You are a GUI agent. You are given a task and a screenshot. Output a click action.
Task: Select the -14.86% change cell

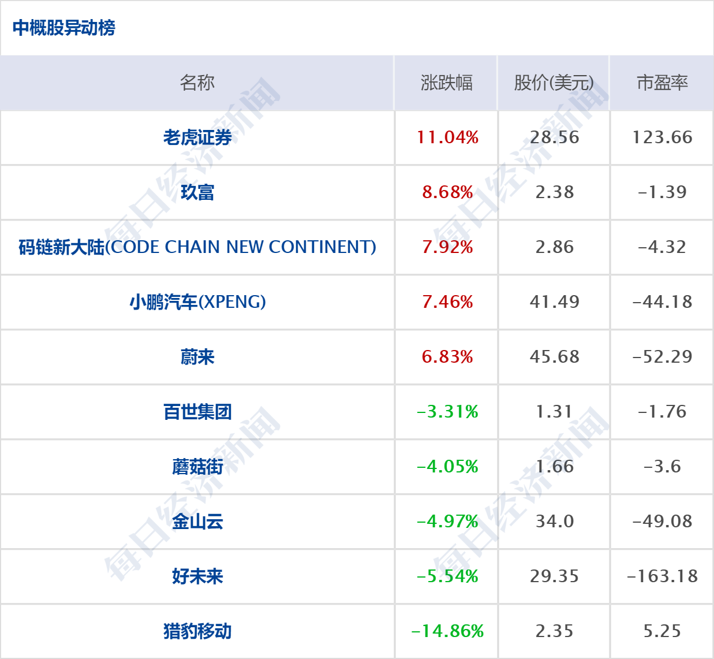coord(447,631)
